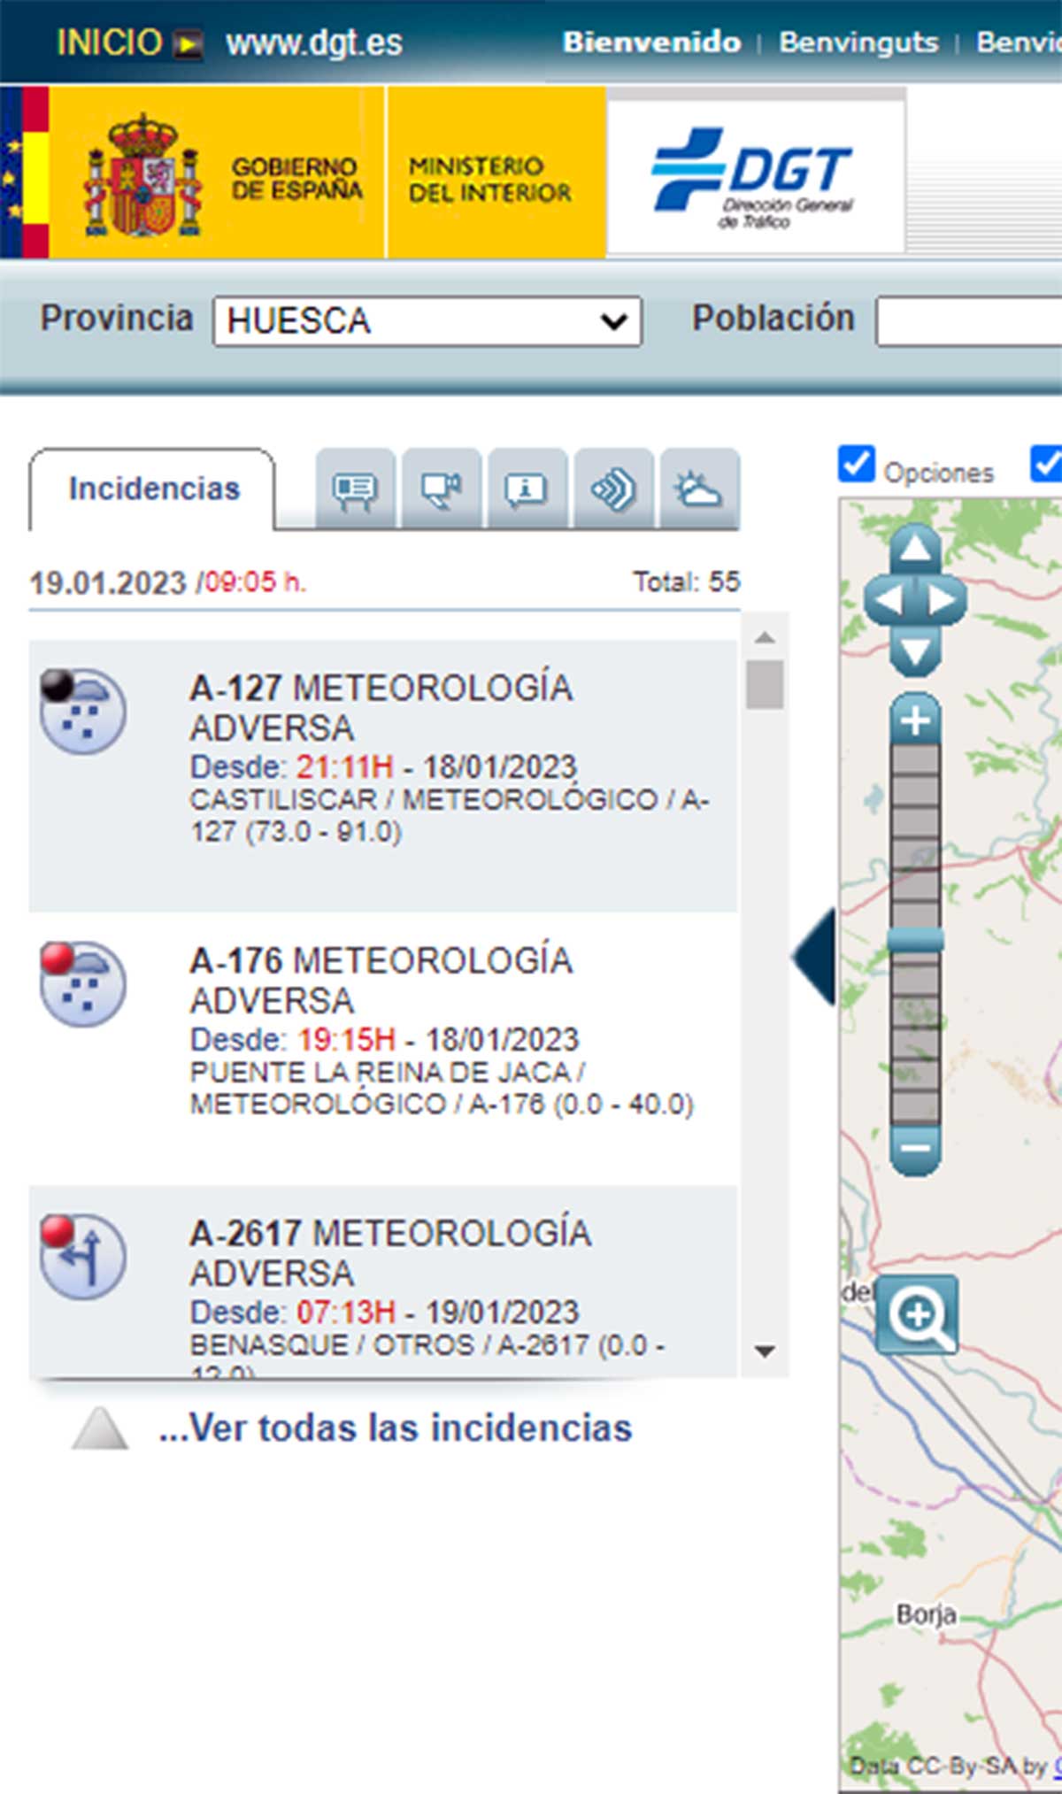
Task: Toggle the checkbox right of Opciones
Action: coord(1047,465)
